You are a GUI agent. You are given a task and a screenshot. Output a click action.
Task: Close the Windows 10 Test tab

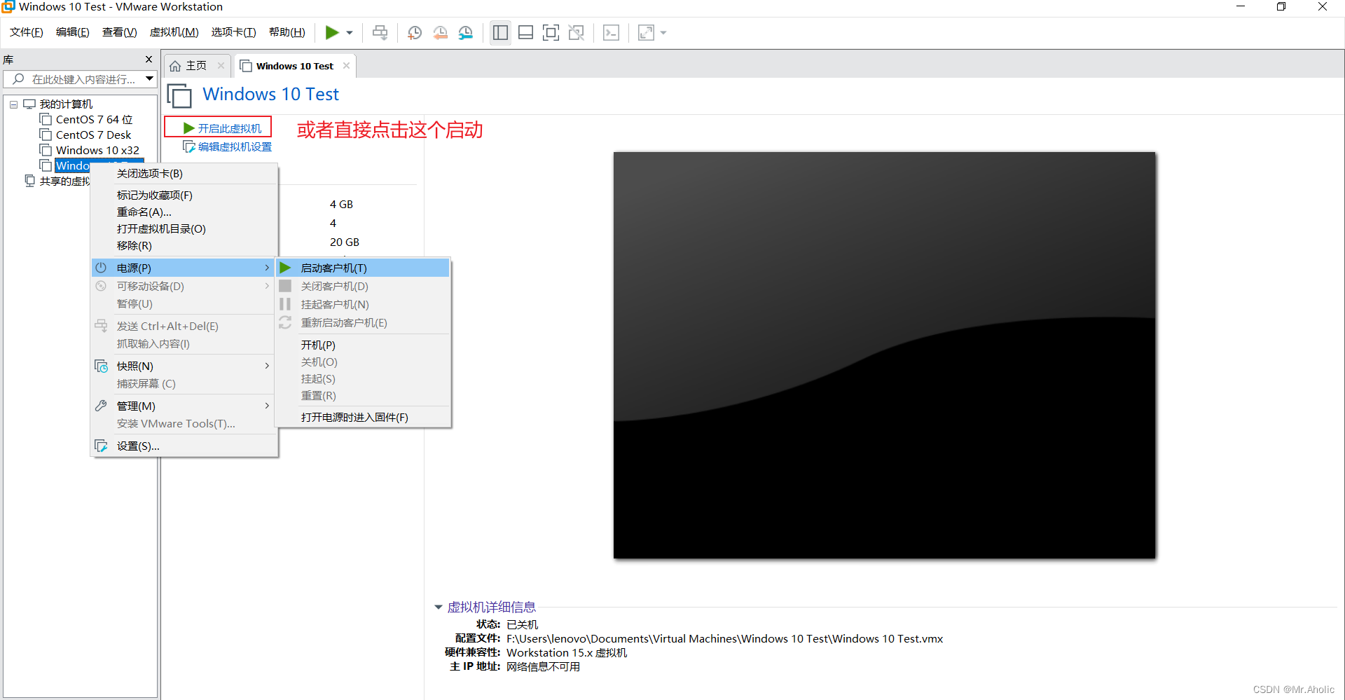tap(346, 66)
